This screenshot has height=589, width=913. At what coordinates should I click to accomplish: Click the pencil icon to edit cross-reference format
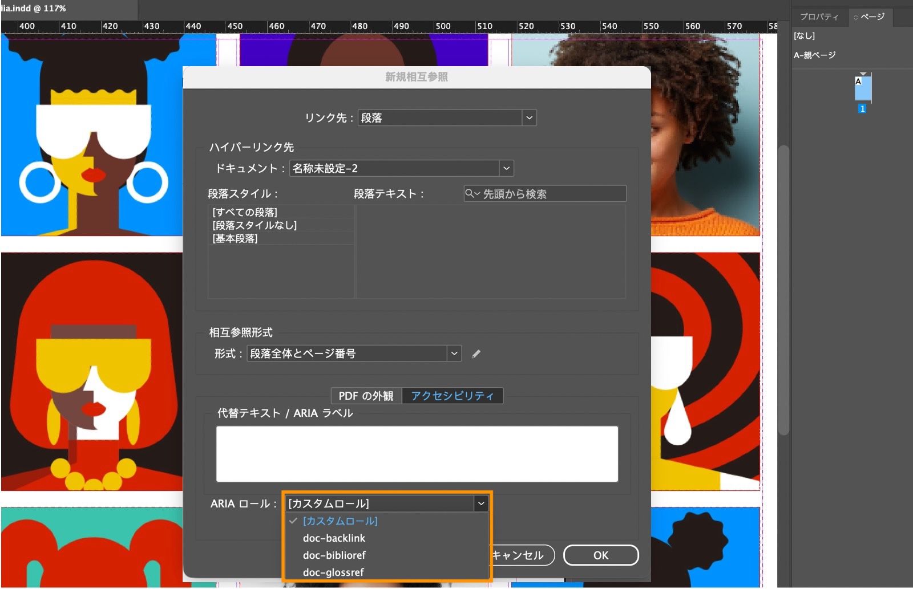click(x=476, y=354)
